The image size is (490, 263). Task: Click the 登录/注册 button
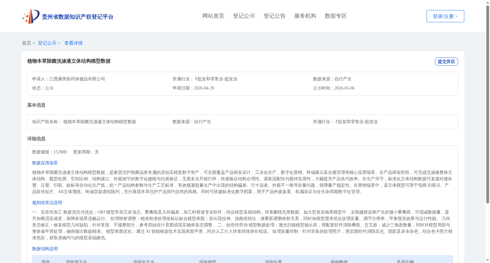pyautogui.click(x=445, y=16)
